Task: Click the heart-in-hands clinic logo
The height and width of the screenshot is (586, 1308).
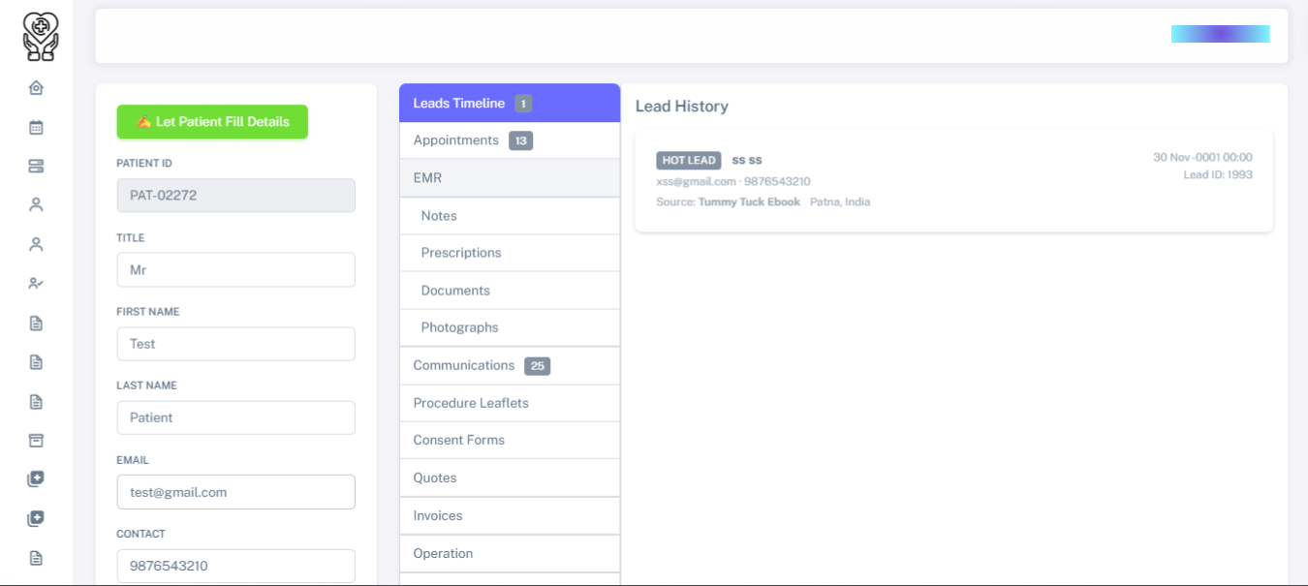Action: coord(41,37)
